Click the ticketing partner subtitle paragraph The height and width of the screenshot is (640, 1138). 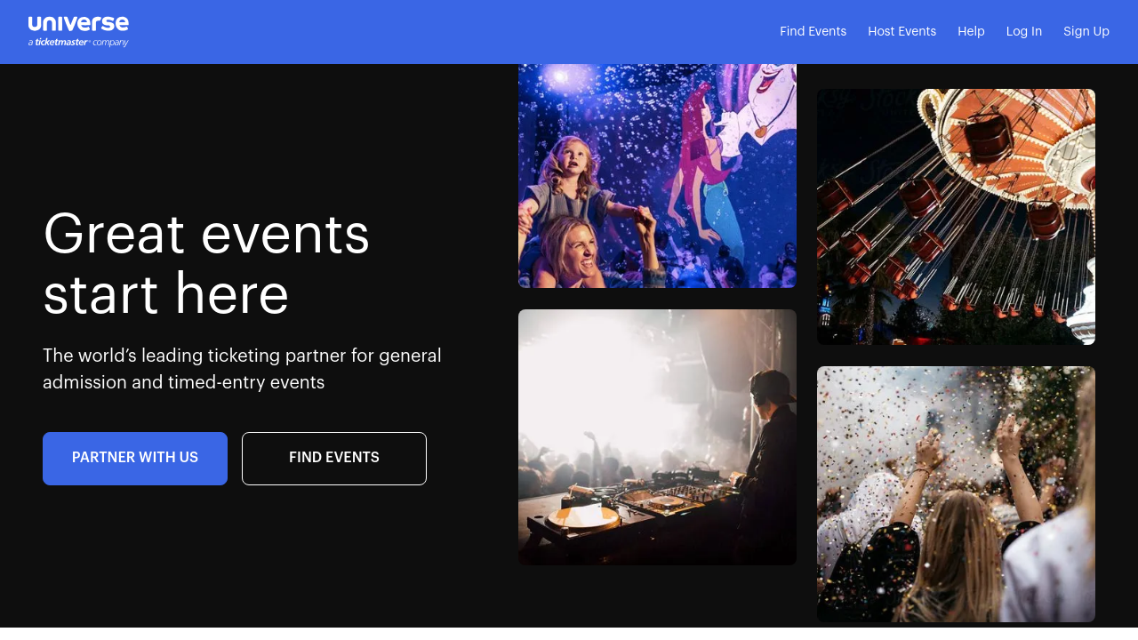point(242,369)
